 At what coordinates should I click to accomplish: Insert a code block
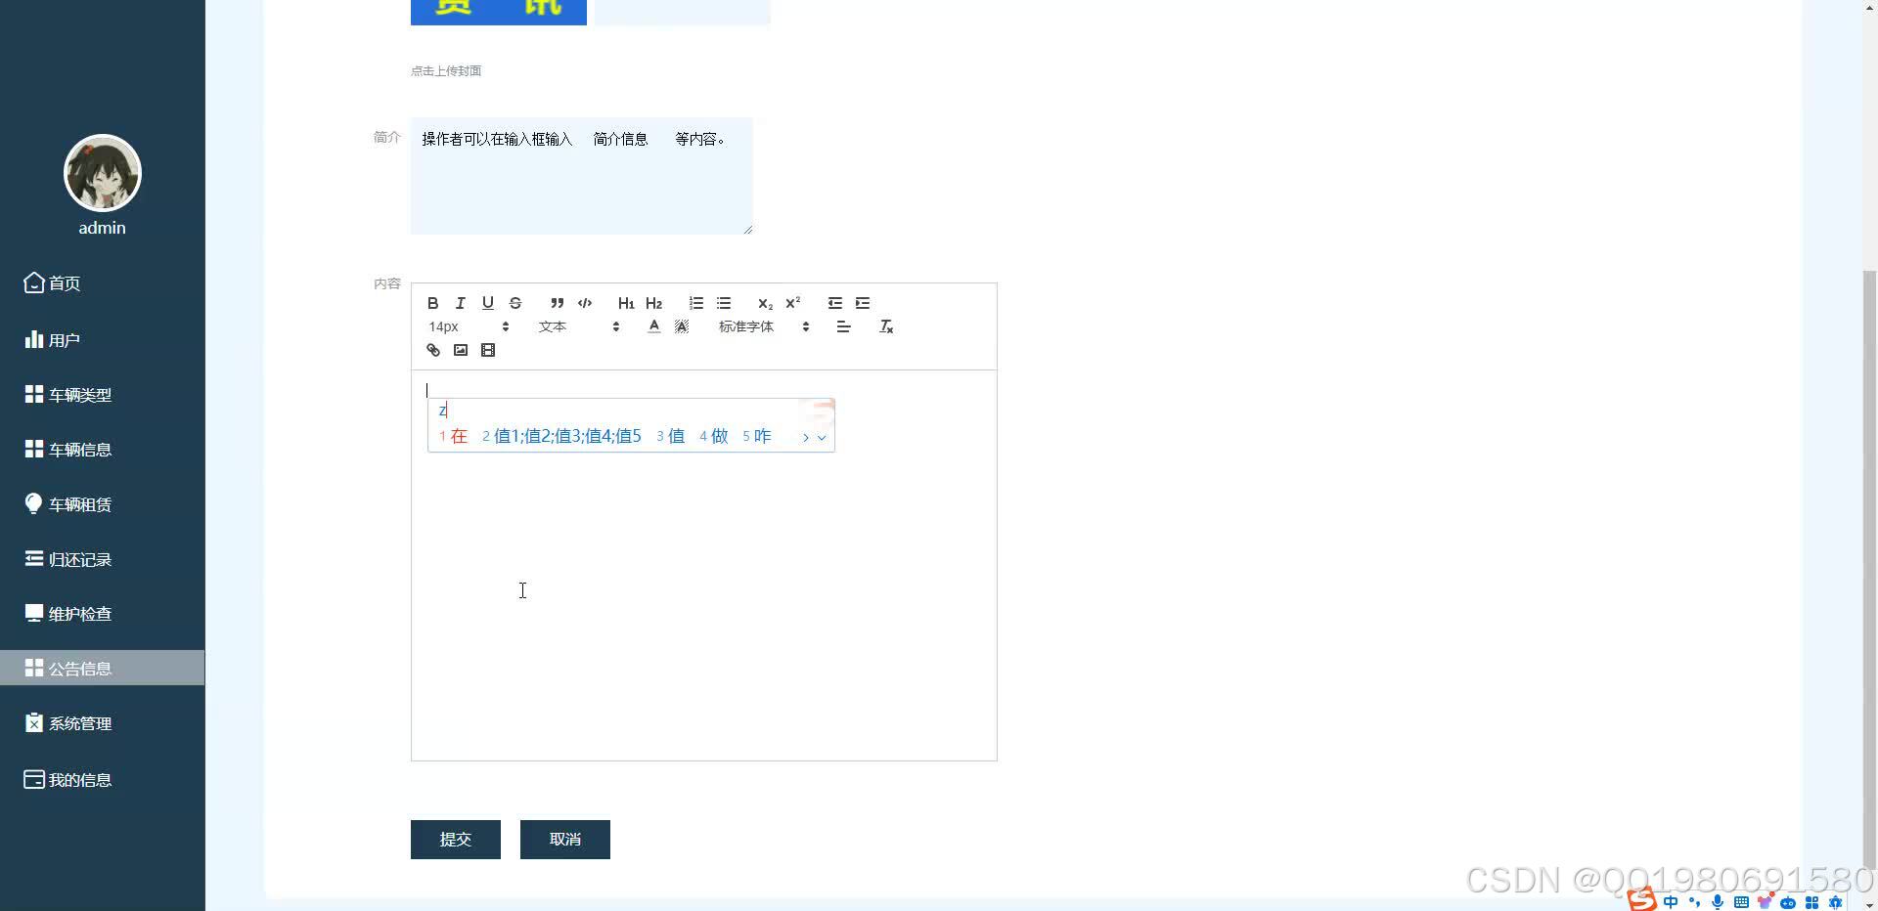coord(584,303)
